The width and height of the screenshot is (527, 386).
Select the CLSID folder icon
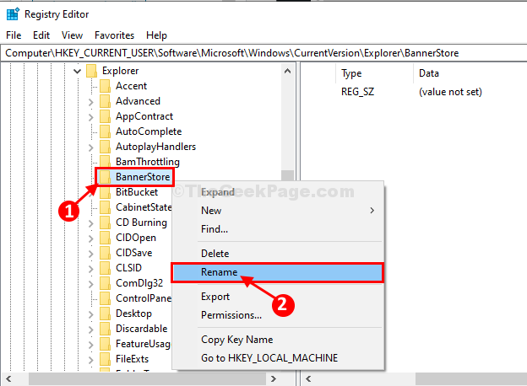click(x=105, y=268)
